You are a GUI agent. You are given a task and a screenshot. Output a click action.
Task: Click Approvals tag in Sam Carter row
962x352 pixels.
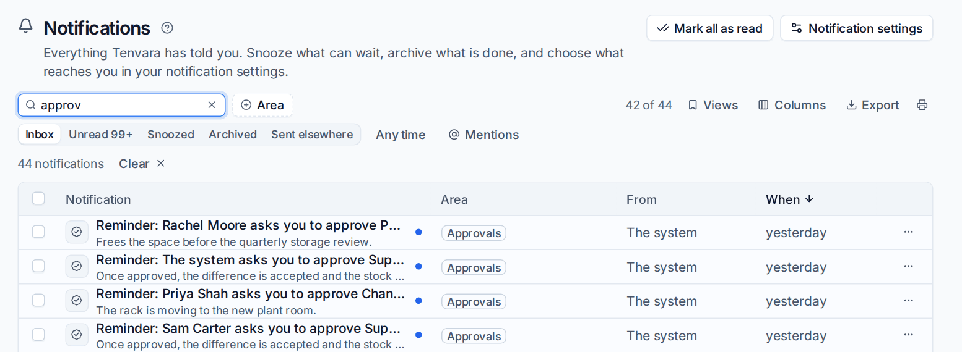pyautogui.click(x=474, y=336)
